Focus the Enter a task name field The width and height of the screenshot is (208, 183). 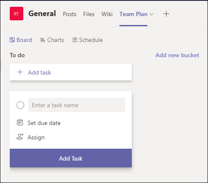(77, 105)
